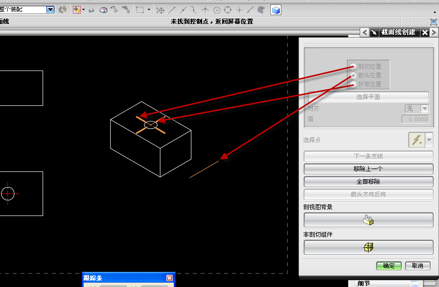This screenshot has width=439, height=287.
Task: Click the 全部移除 button
Action: (369, 182)
